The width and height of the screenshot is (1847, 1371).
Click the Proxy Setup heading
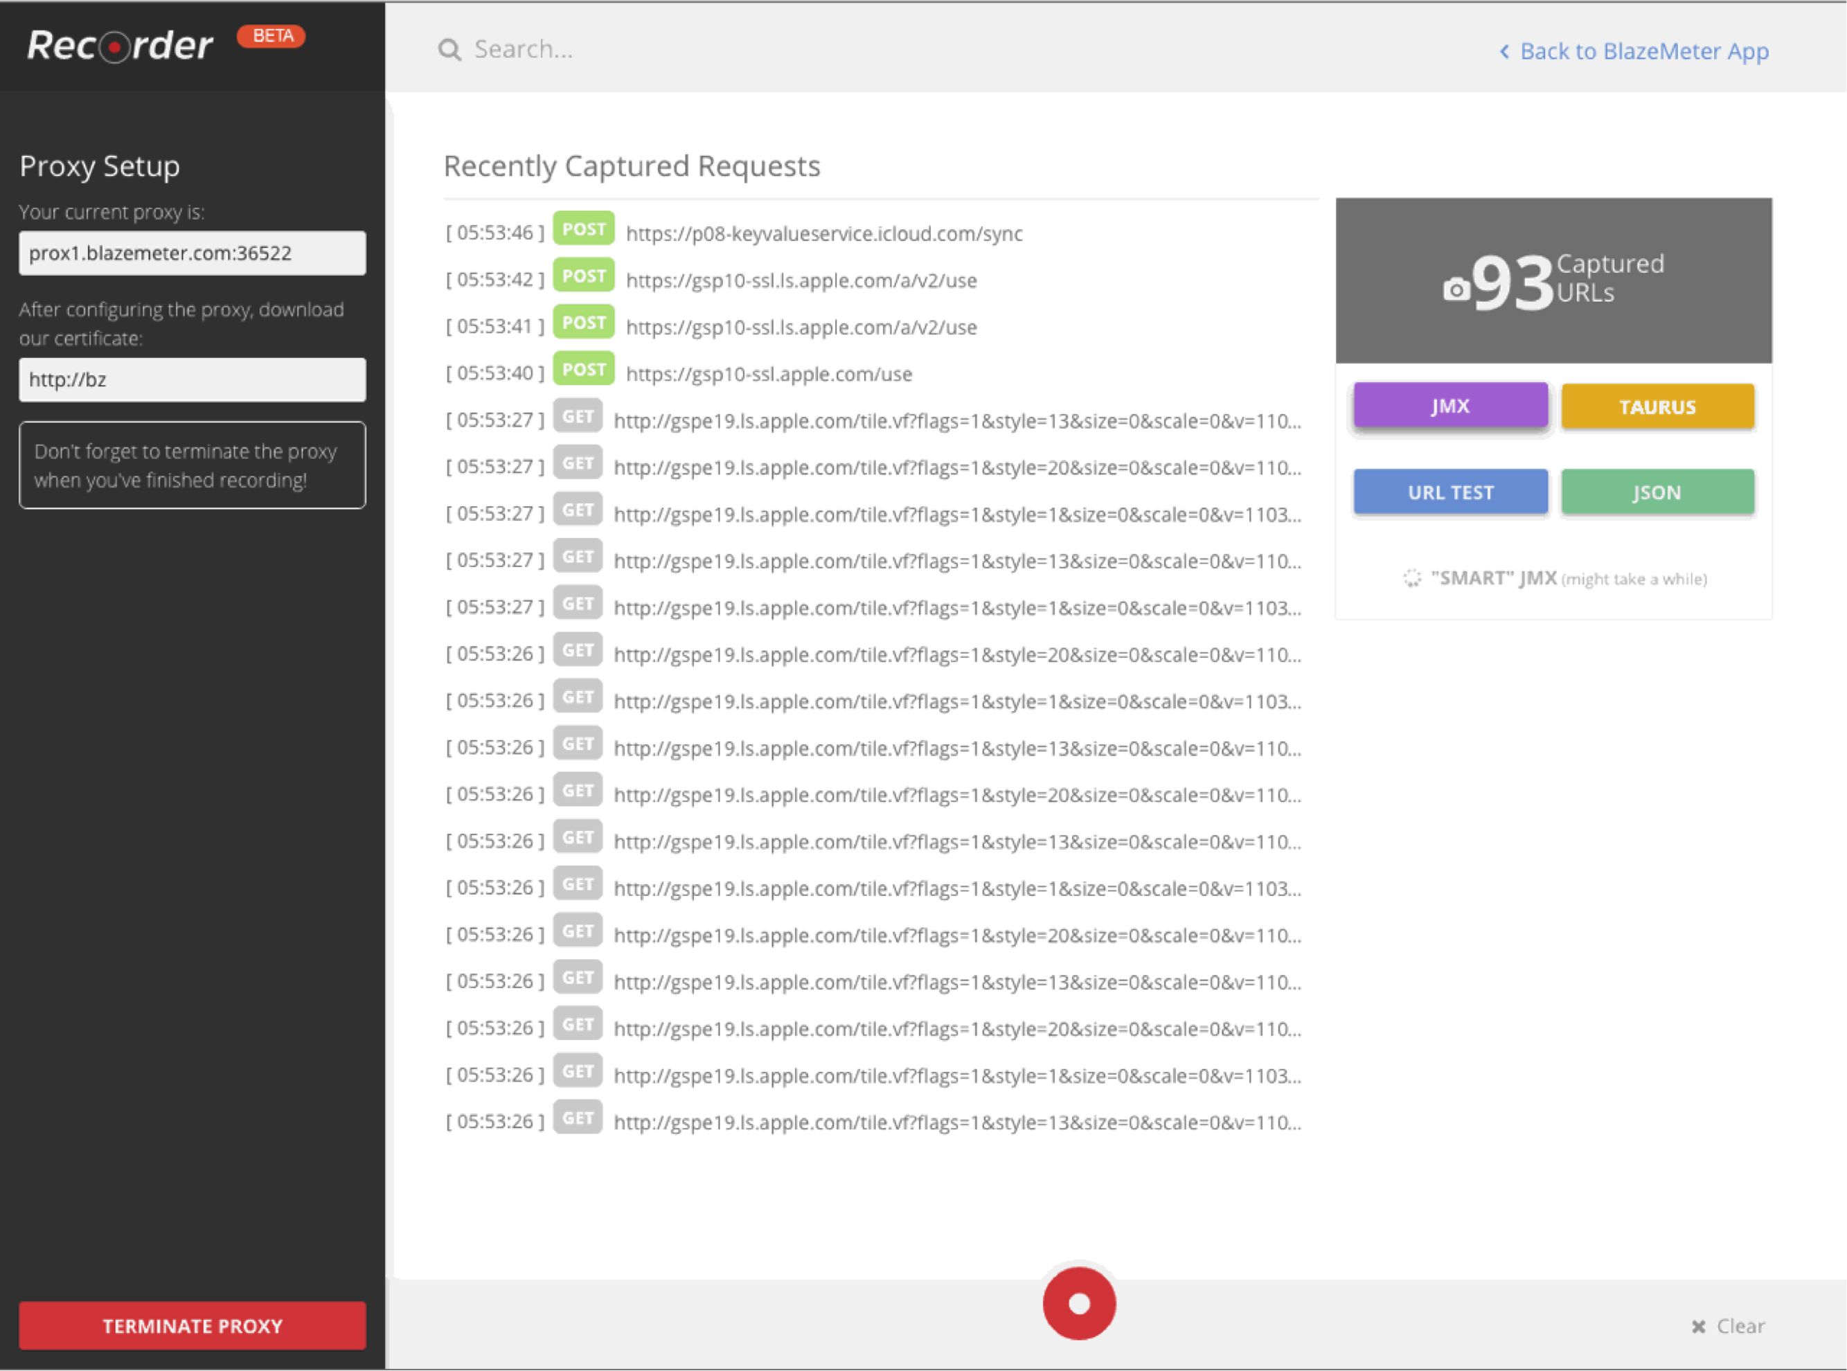click(x=100, y=166)
